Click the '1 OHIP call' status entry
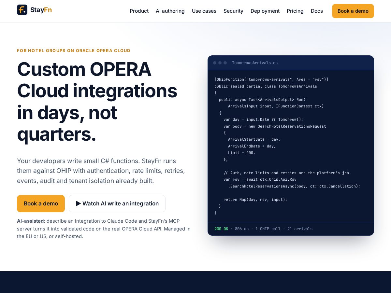Image resolution: width=391 pixels, height=293 pixels. click(268, 229)
